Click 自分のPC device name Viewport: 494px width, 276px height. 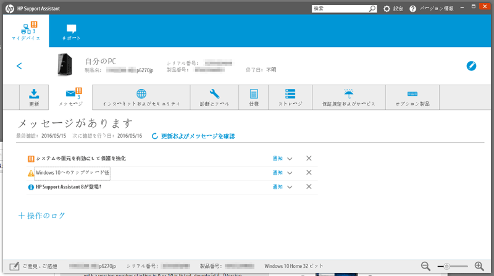click(x=100, y=61)
